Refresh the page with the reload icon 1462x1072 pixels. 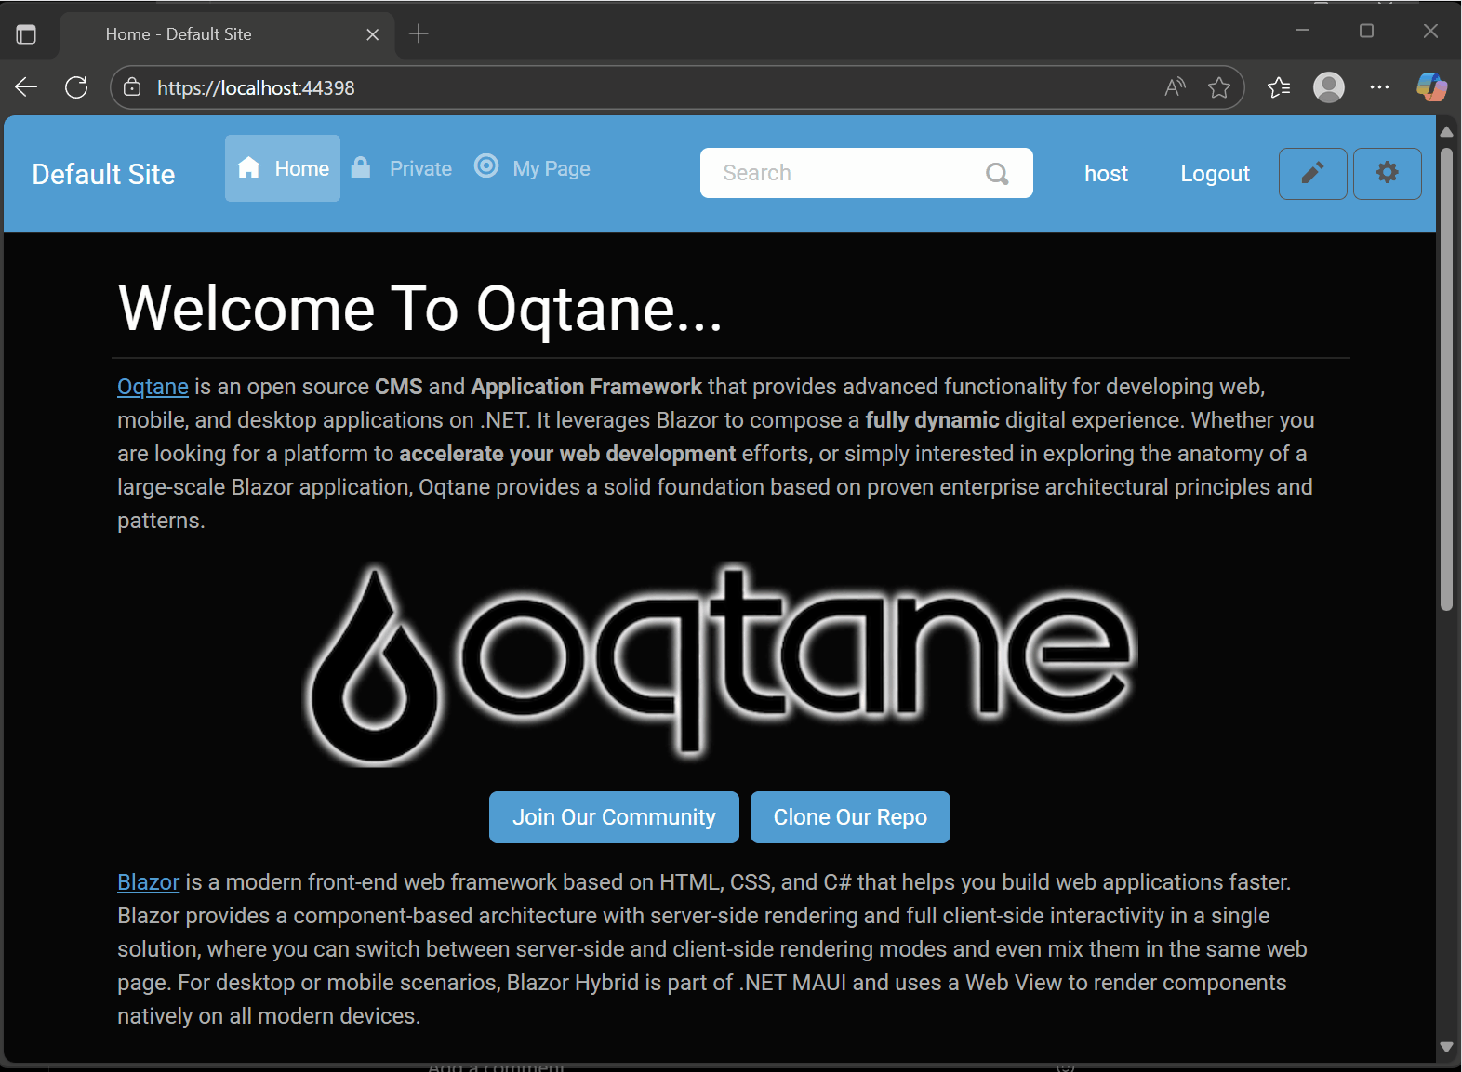[x=76, y=87]
